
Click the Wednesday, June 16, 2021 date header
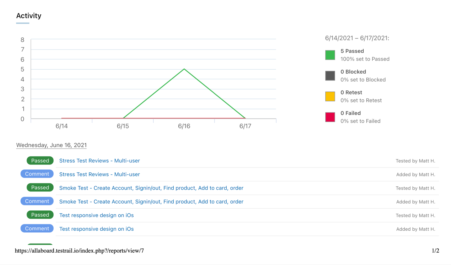coord(51,145)
